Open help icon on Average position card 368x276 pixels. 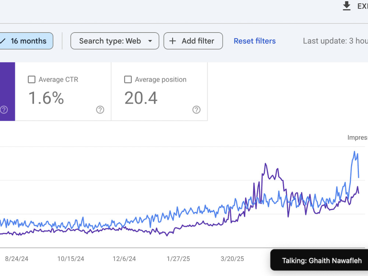[197, 110]
